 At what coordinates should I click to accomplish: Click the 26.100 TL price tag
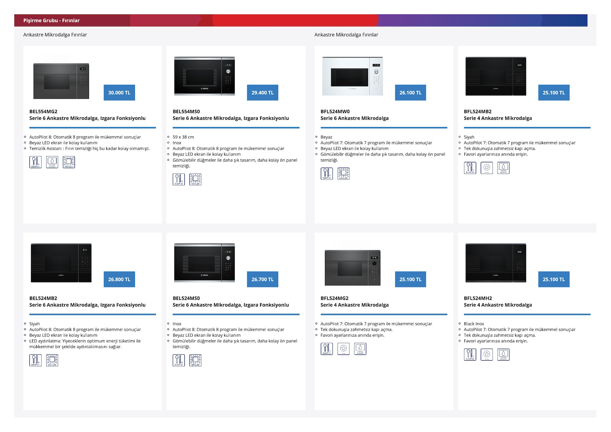tap(411, 92)
